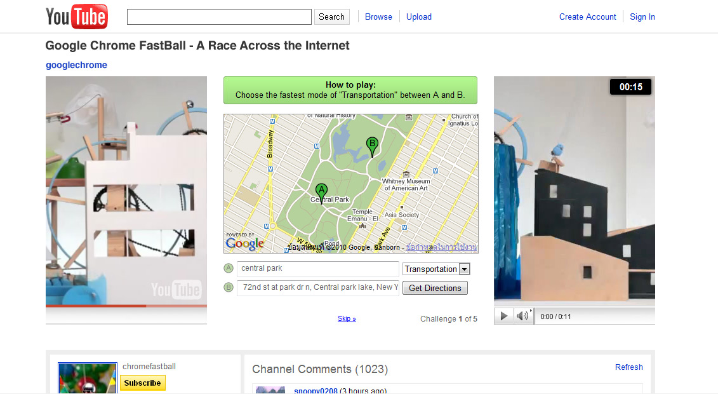Open the Upload page
718x394 pixels.
[x=418, y=17]
